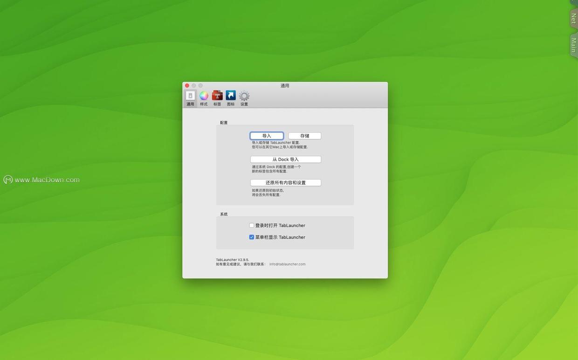Click the TabLauncher V2.9.5. version text

(x=233, y=260)
